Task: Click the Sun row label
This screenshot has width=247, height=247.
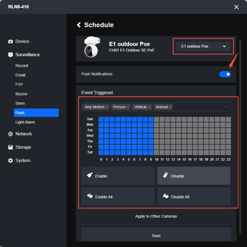Action: (90, 119)
